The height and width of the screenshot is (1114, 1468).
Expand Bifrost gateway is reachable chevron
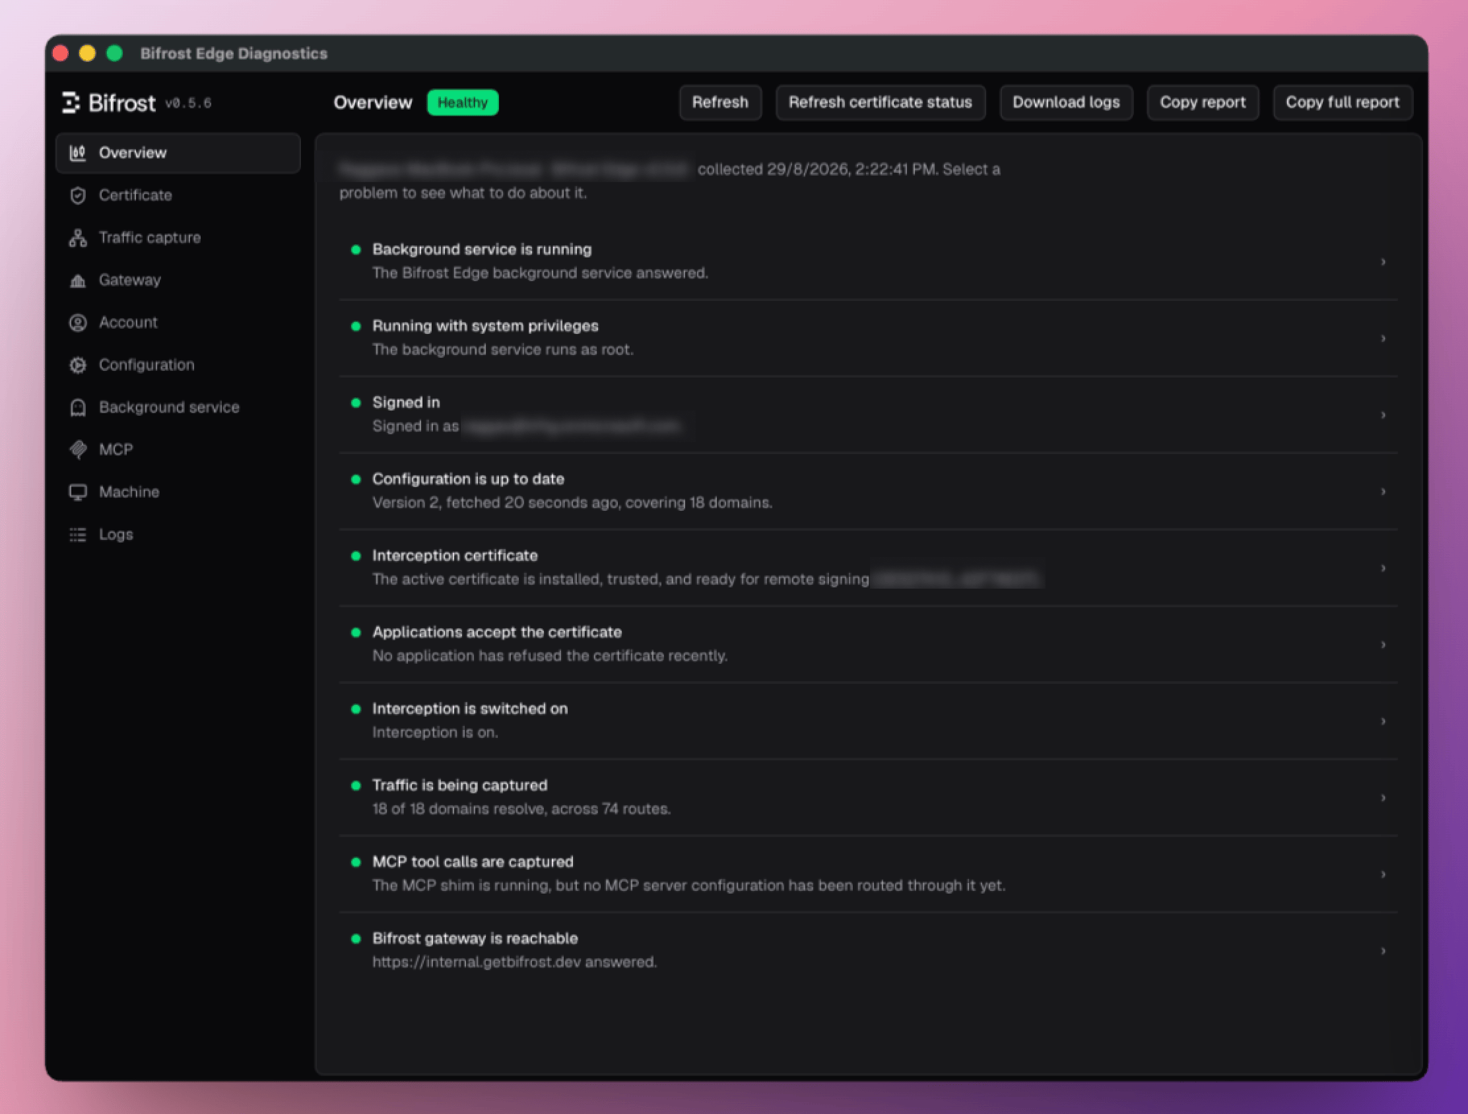pos(1383,951)
